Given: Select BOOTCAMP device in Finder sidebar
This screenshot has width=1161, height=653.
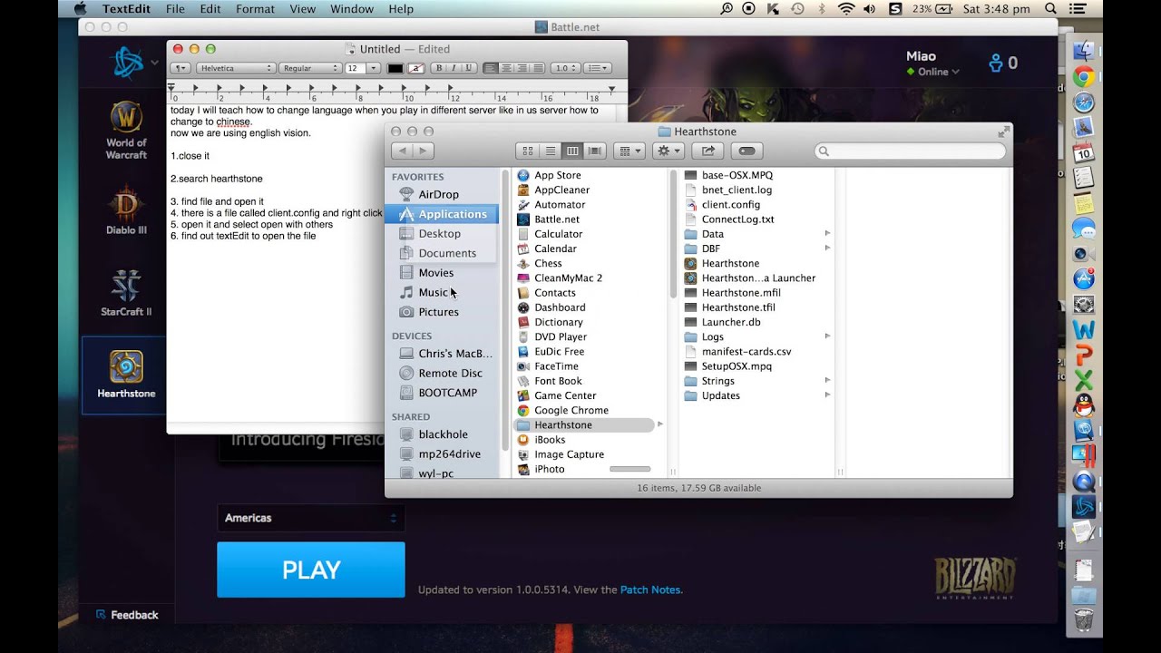Looking at the screenshot, I should (438, 393).
